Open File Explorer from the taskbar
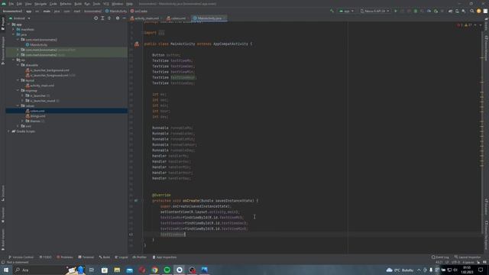Screen dimensions: 489x275 (117, 270)
